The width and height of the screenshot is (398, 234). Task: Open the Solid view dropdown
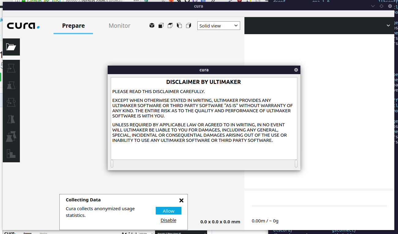[218, 26]
